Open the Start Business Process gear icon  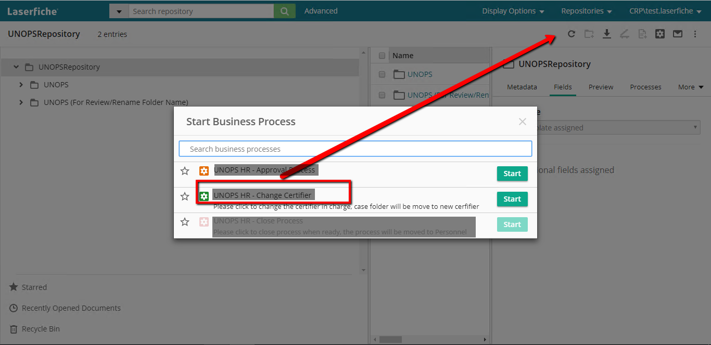tap(660, 34)
